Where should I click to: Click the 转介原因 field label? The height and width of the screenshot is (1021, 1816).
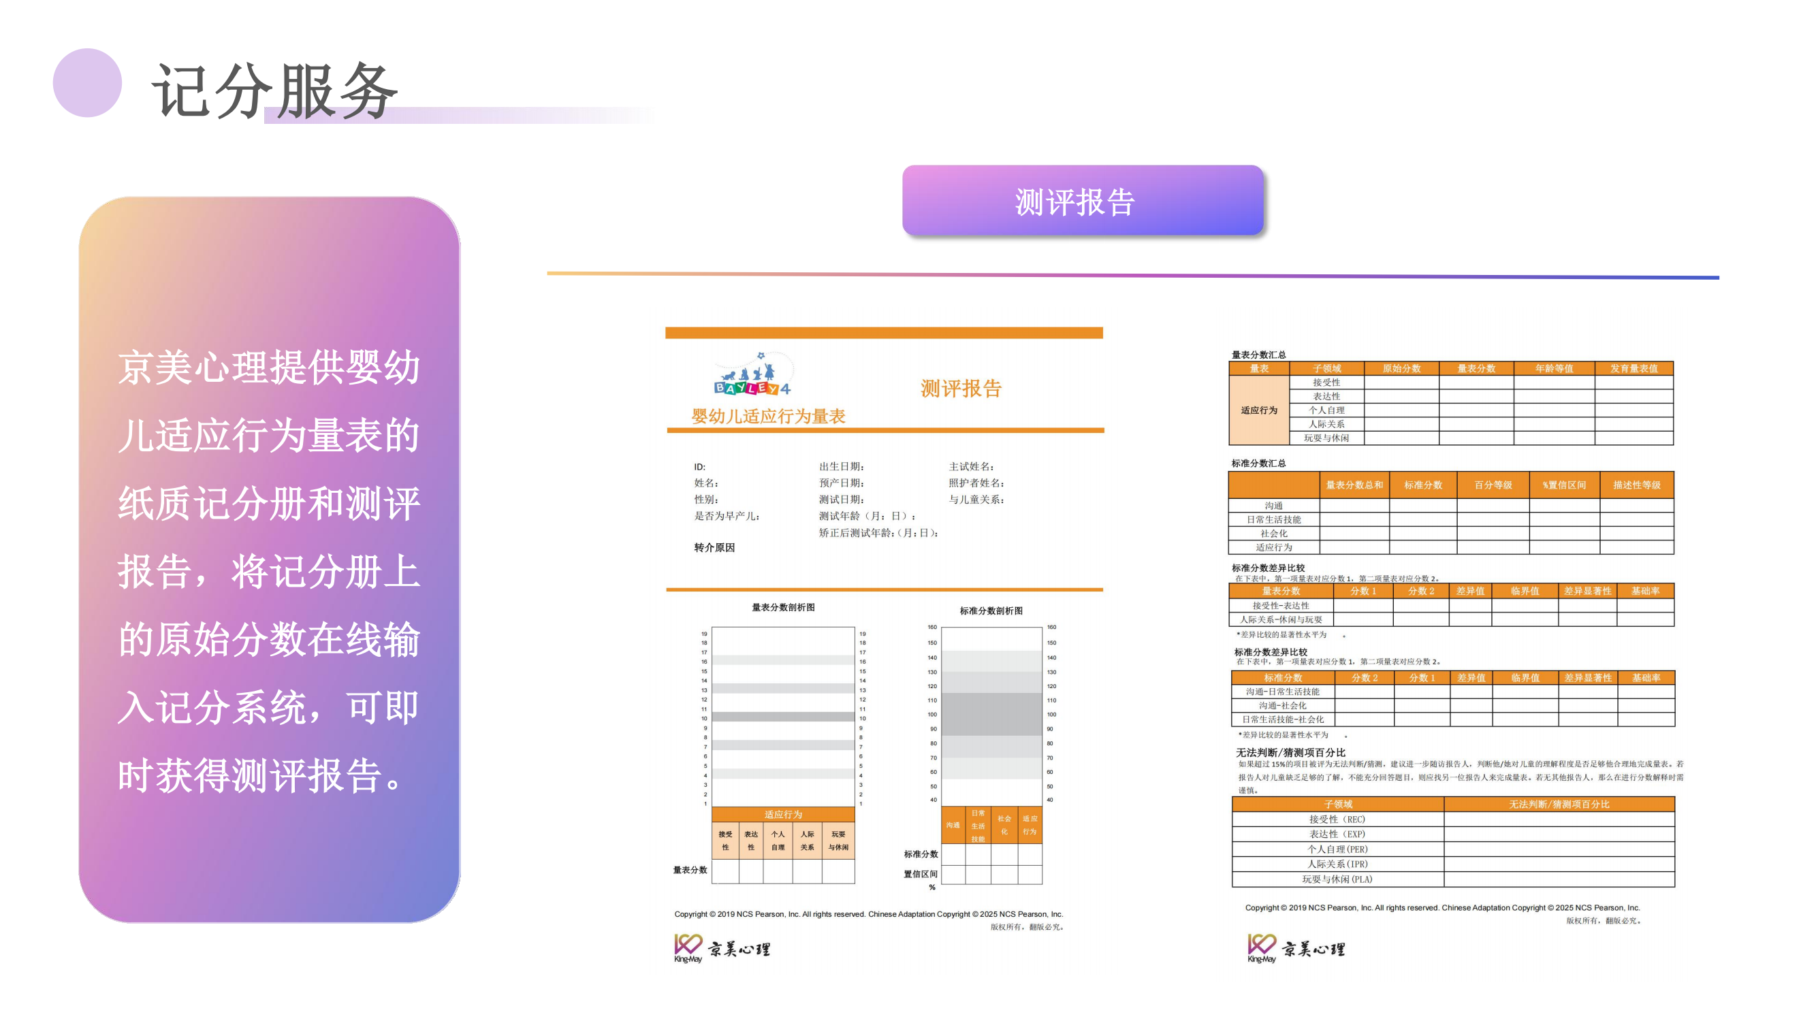[x=714, y=547]
